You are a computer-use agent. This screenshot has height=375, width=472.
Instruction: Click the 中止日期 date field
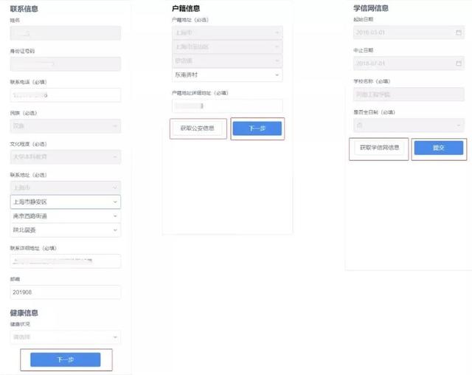click(x=409, y=63)
